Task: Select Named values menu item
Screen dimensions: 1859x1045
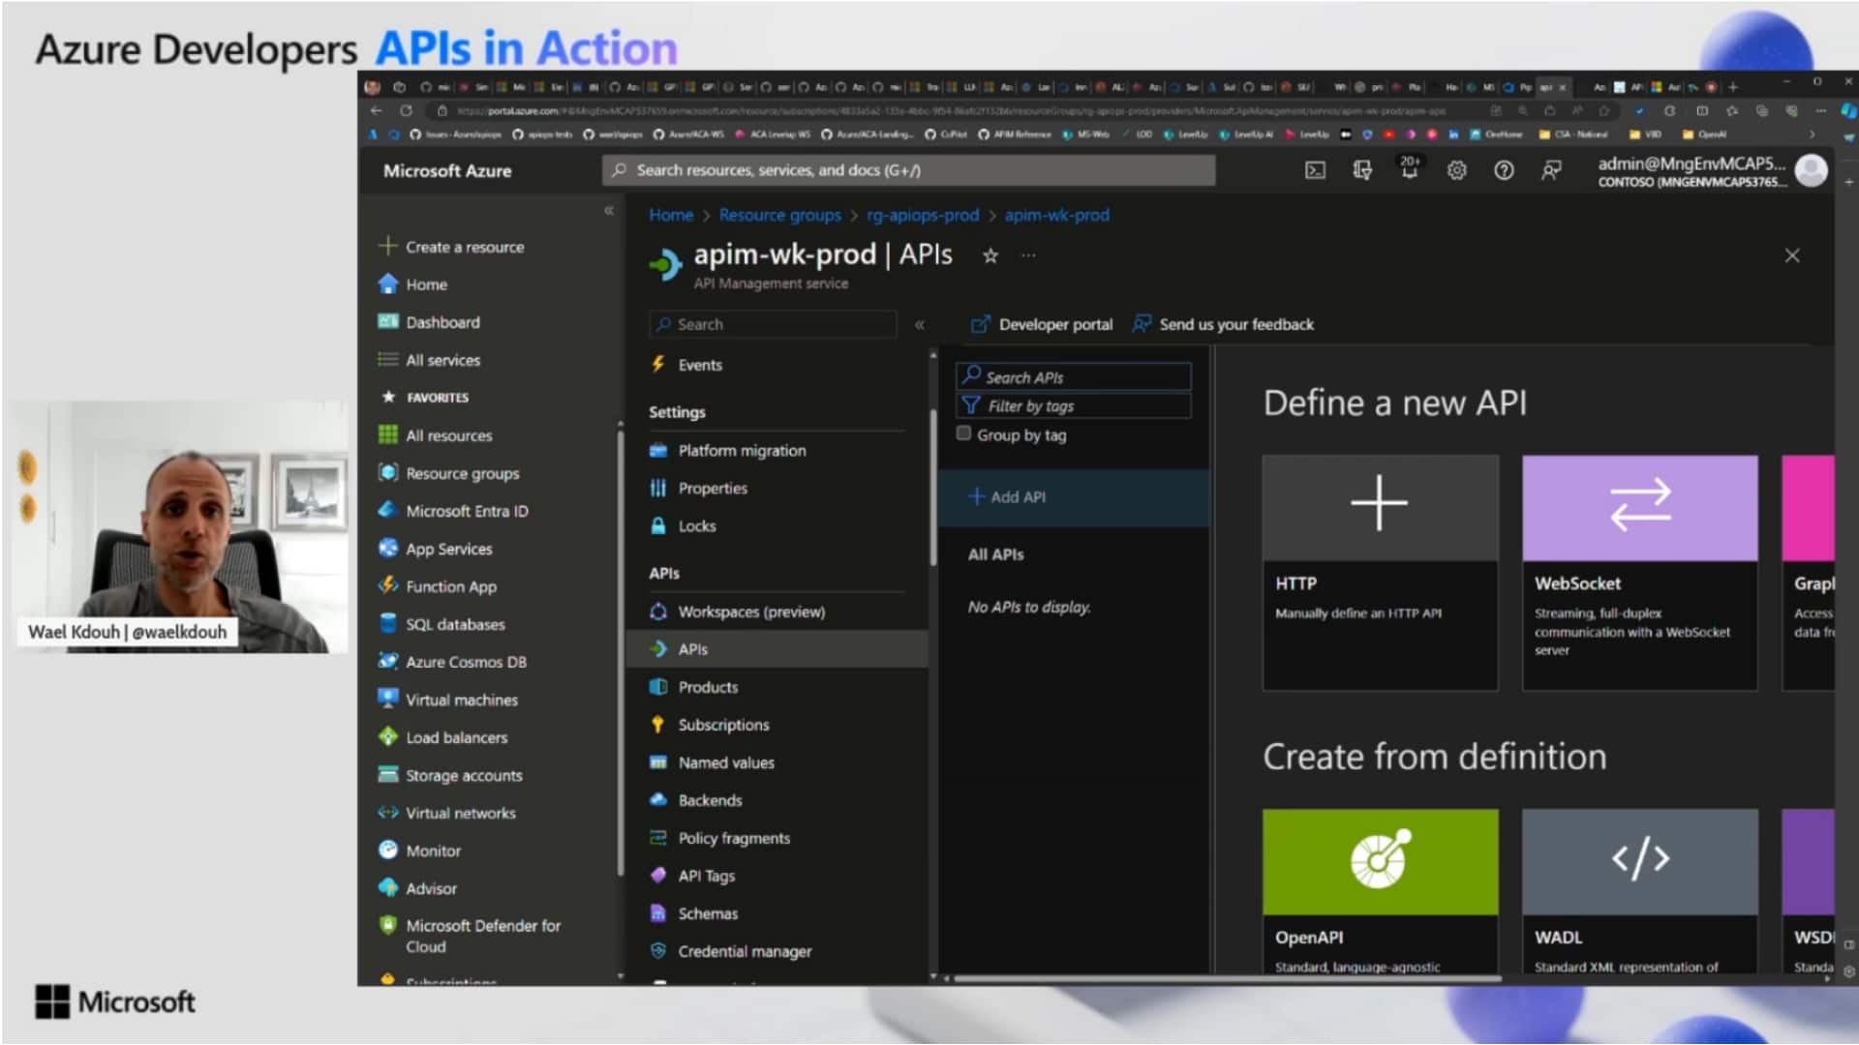Action: (725, 762)
